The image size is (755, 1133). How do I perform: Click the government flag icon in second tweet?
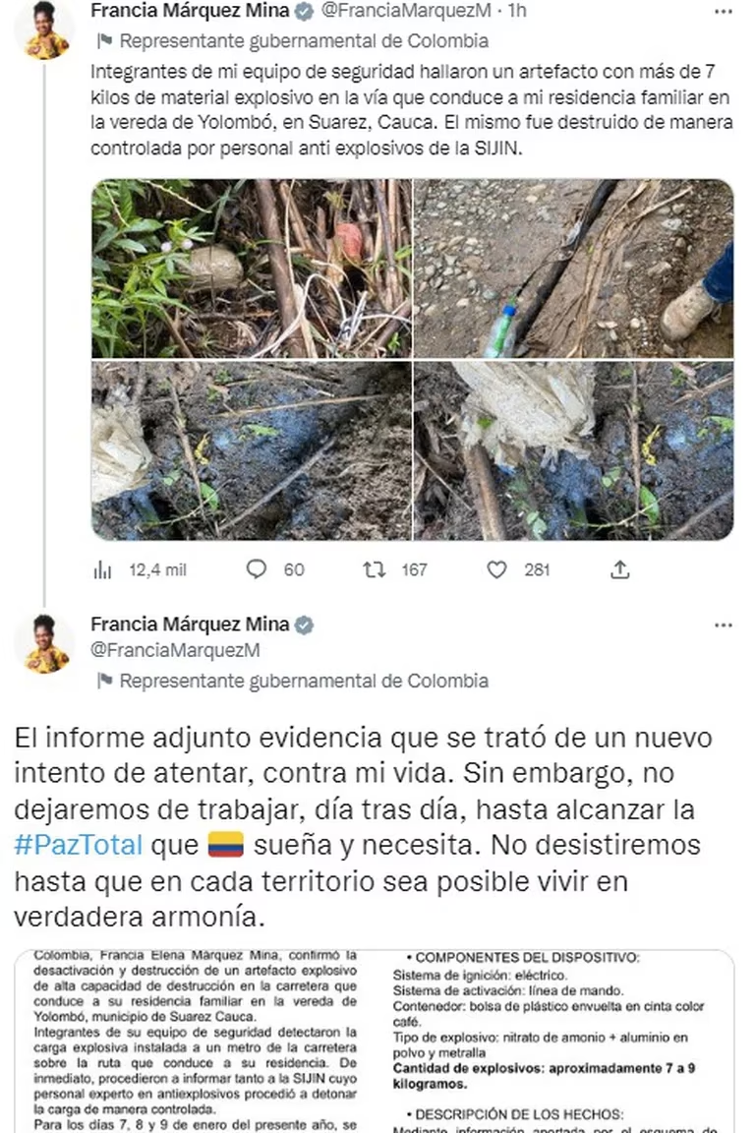(x=104, y=681)
